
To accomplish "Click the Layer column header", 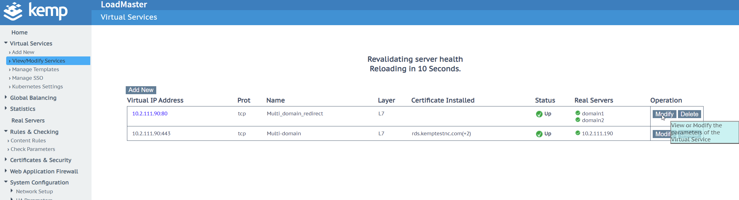I will point(386,100).
